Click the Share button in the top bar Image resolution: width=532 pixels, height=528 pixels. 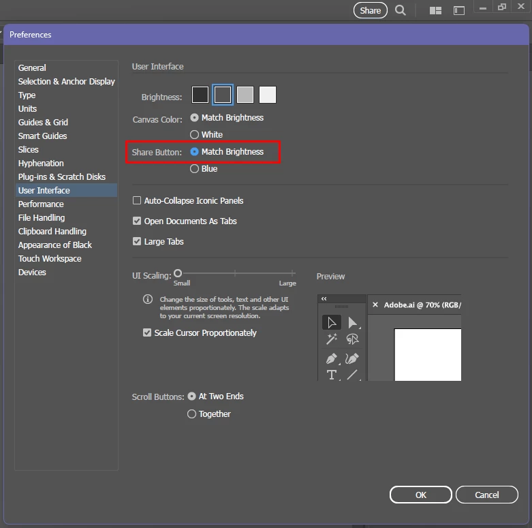point(370,10)
